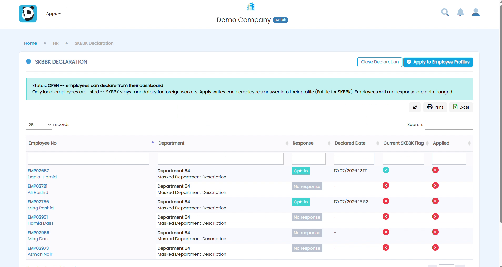Screen dimensions: 502x267
Task: Click No response badge for EMP02973
Action: click(307, 248)
